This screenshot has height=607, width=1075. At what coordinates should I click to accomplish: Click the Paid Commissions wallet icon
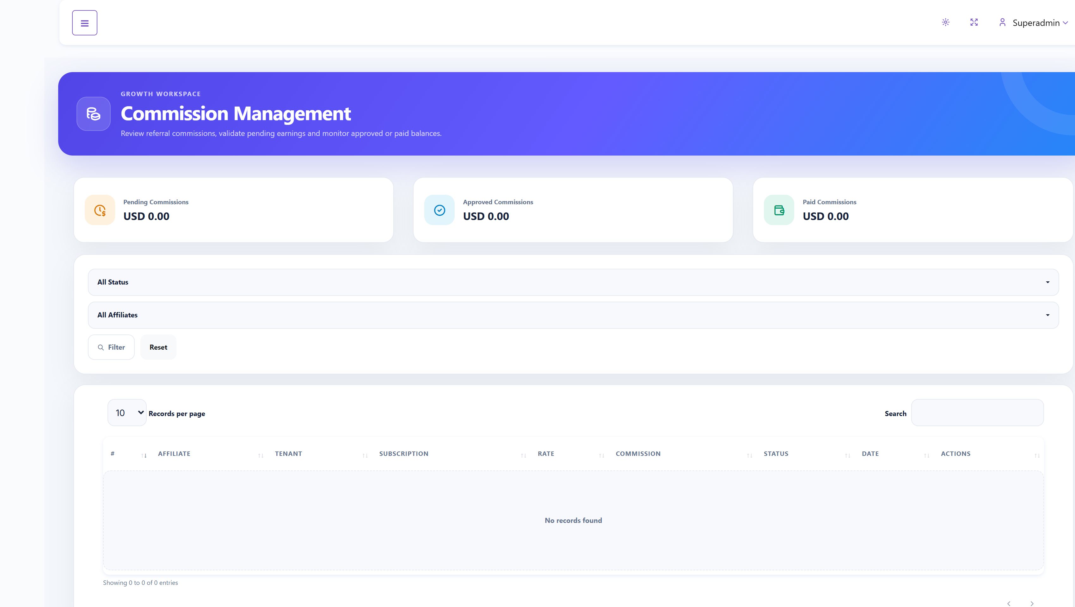779,210
